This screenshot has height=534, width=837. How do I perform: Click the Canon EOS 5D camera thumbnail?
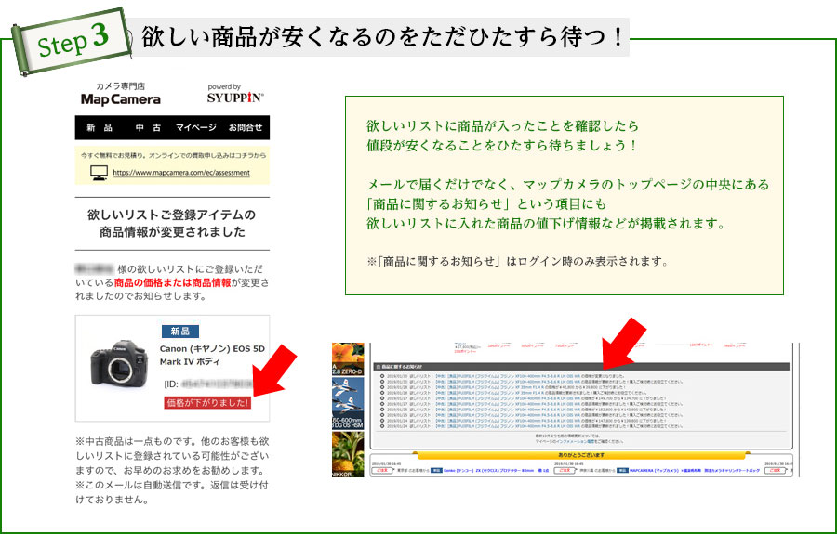tap(119, 363)
